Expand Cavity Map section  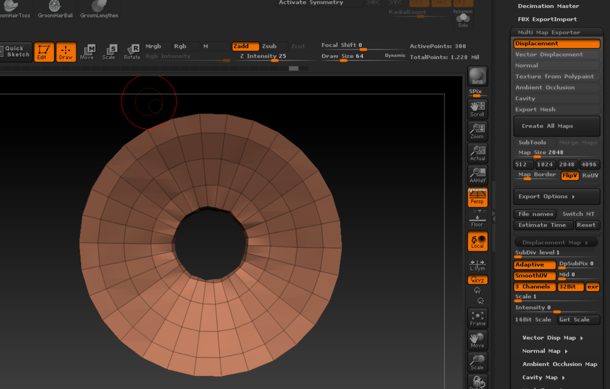[x=544, y=378]
